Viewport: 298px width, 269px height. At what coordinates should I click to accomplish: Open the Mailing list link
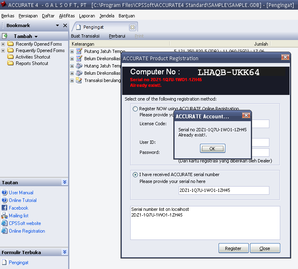click(19, 216)
